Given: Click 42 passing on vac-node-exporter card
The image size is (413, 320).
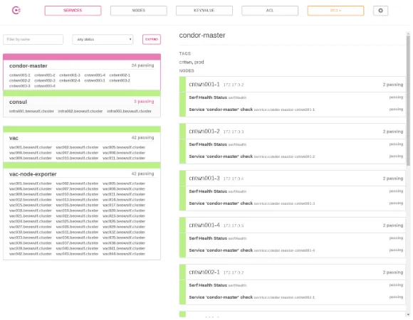Looking at the screenshot, I should pyautogui.click(x=142, y=174).
